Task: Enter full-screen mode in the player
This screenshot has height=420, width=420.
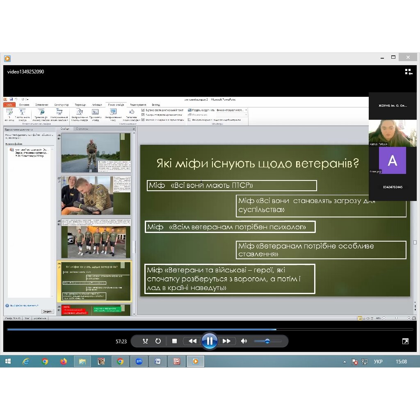Action: click(405, 341)
